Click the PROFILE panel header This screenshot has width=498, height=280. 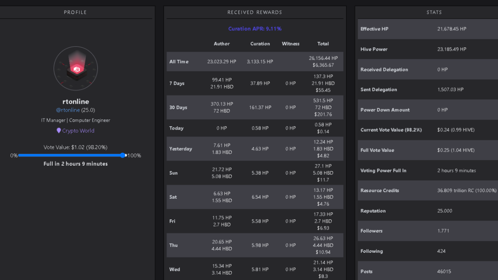click(75, 12)
